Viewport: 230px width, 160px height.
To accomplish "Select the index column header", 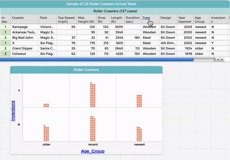I will pos(5,19).
